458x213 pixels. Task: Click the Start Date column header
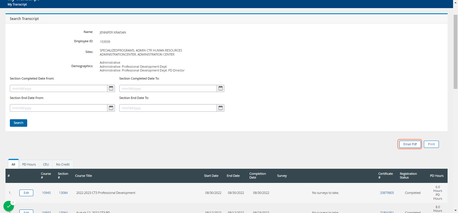[211, 176]
